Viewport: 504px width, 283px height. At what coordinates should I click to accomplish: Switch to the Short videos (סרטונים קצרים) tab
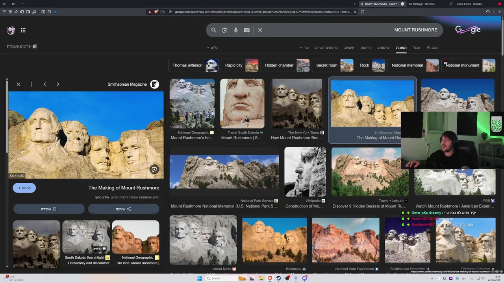click(x=326, y=48)
